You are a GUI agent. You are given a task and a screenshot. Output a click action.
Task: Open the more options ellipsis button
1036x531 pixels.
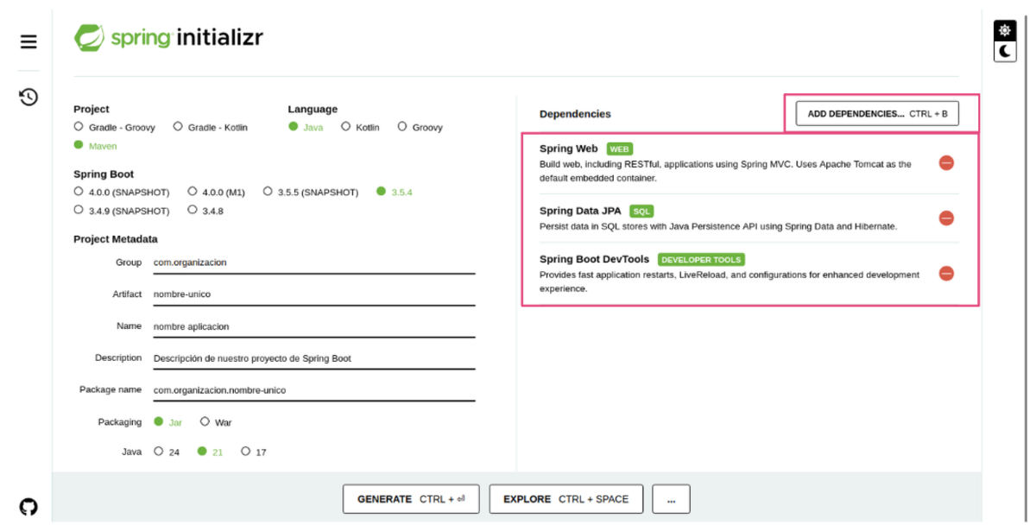[x=671, y=499]
